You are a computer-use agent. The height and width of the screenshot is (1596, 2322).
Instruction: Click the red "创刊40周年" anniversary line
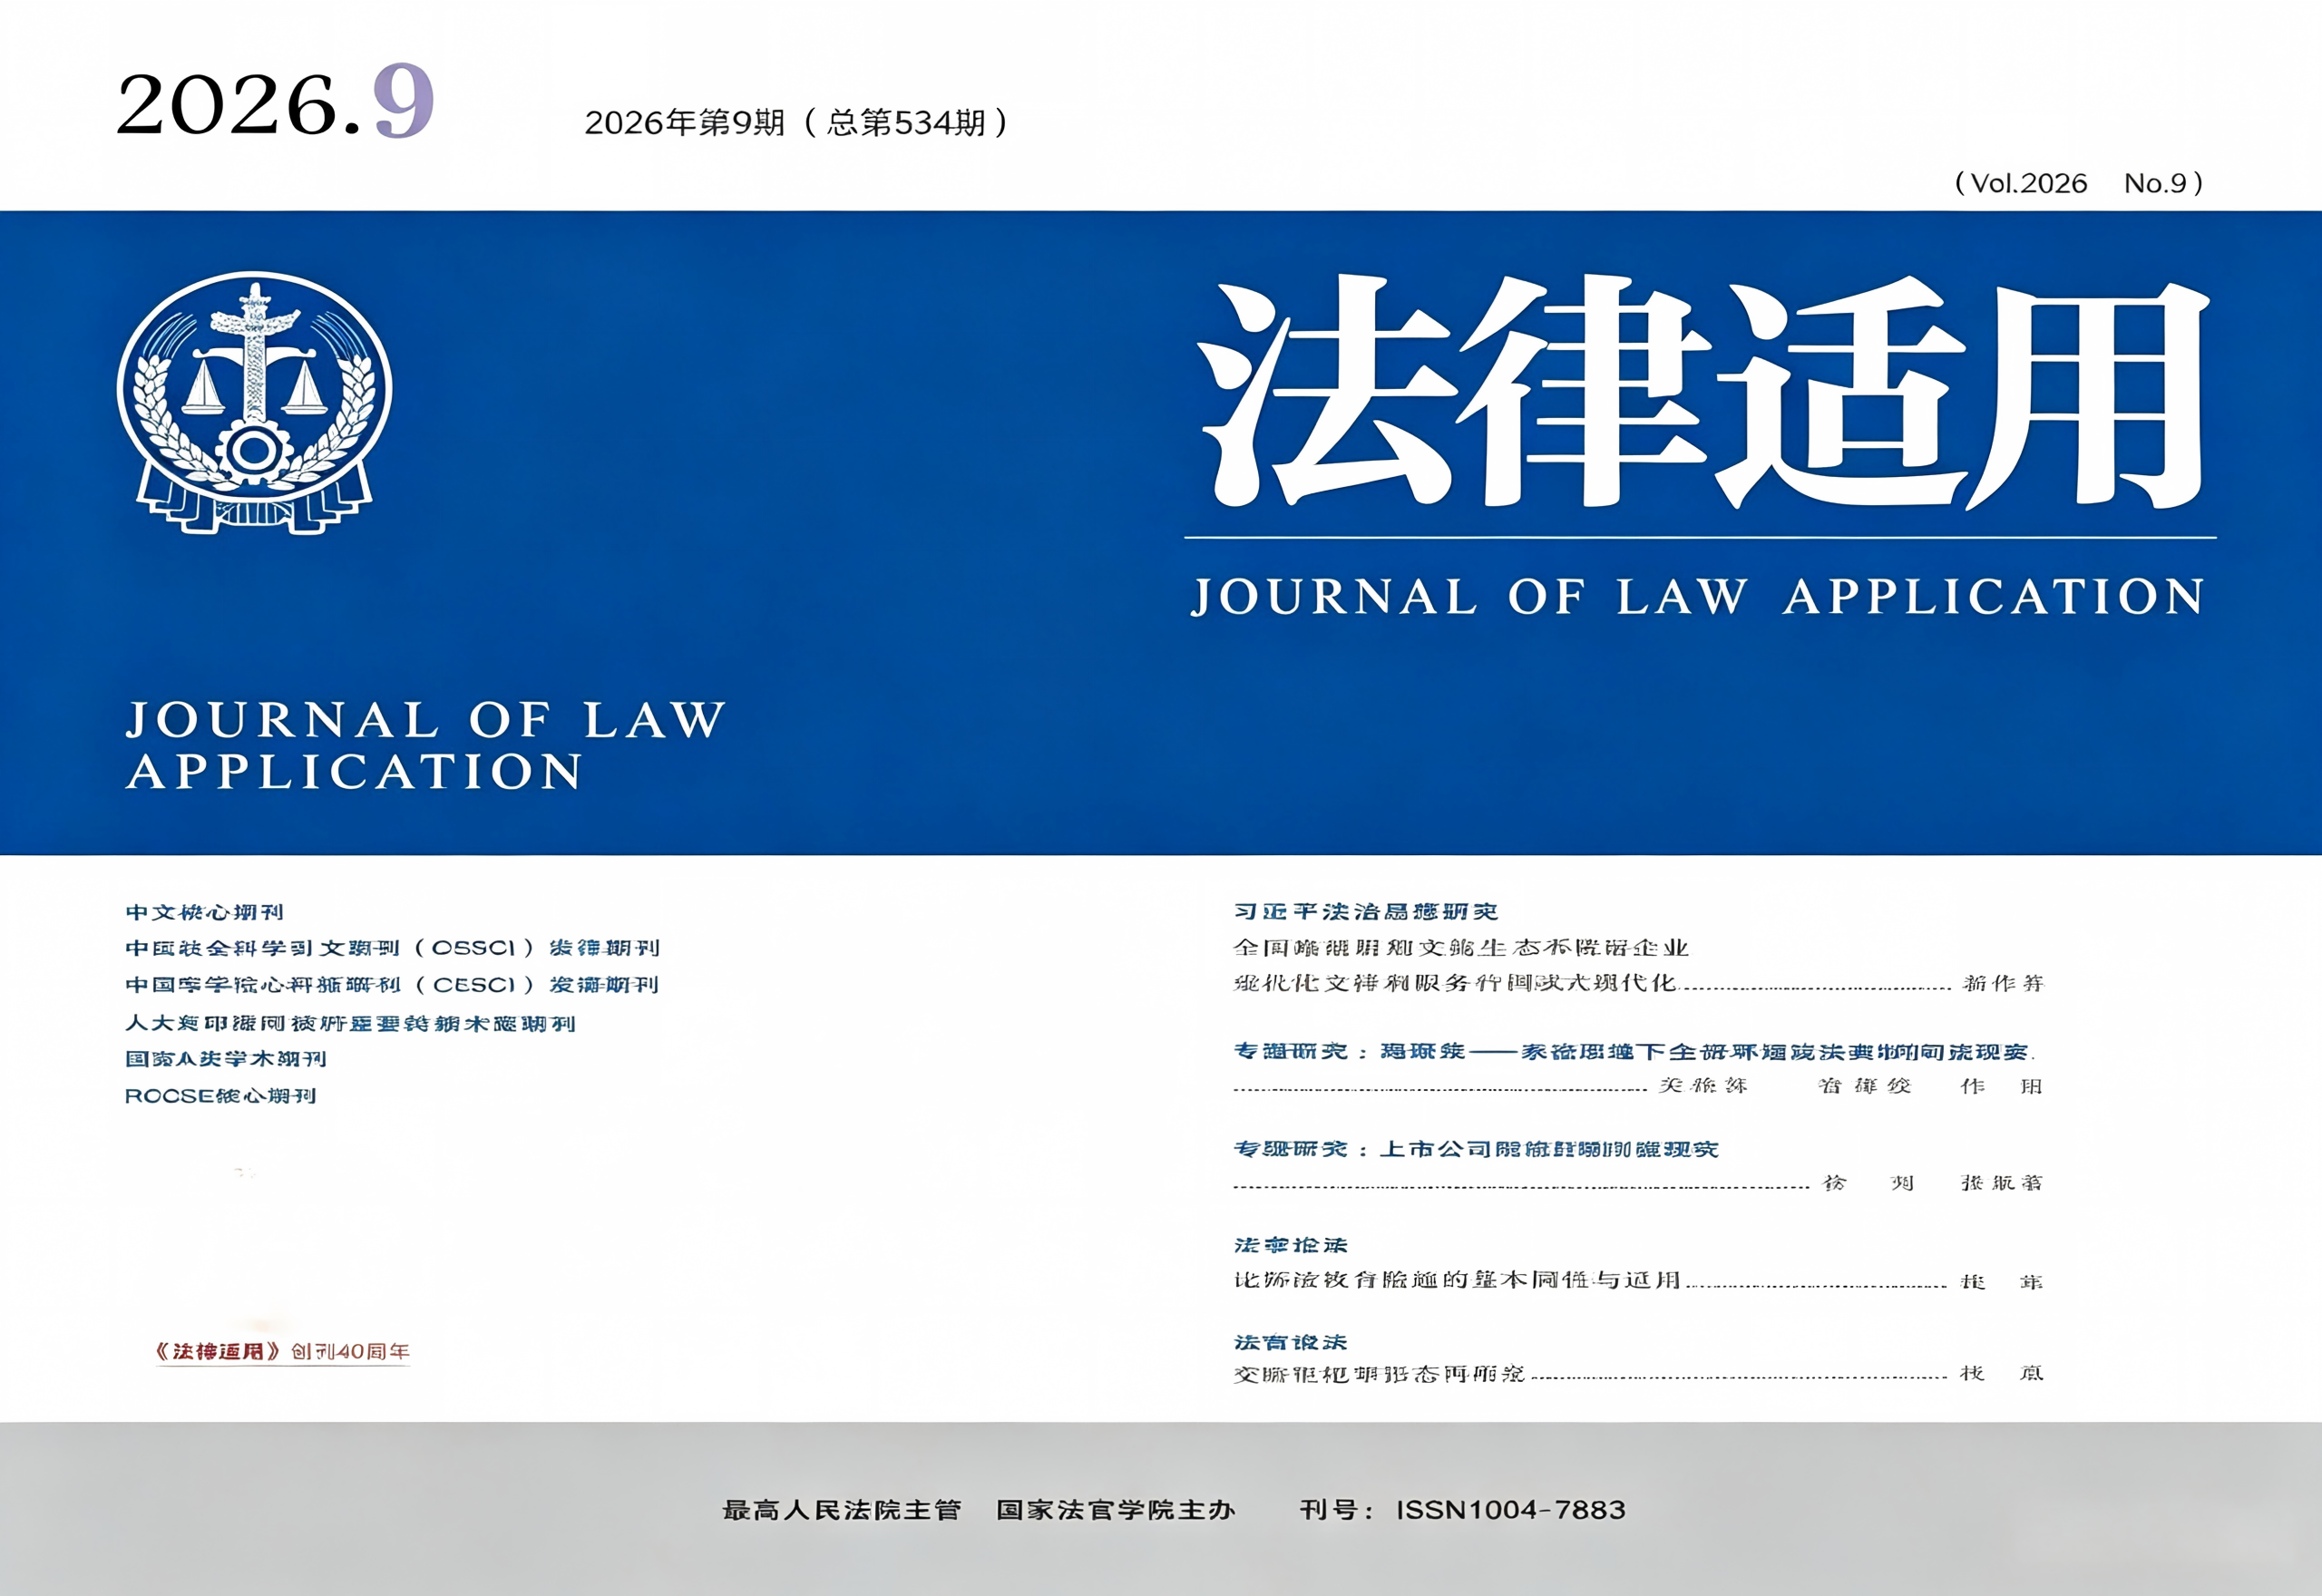pos(283,1352)
